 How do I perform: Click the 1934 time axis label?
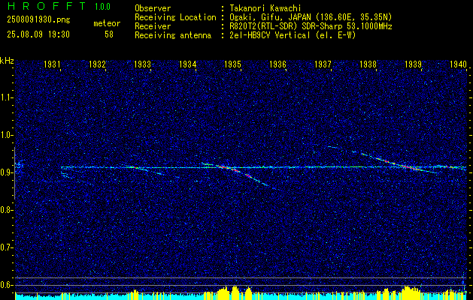[x=188, y=64]
